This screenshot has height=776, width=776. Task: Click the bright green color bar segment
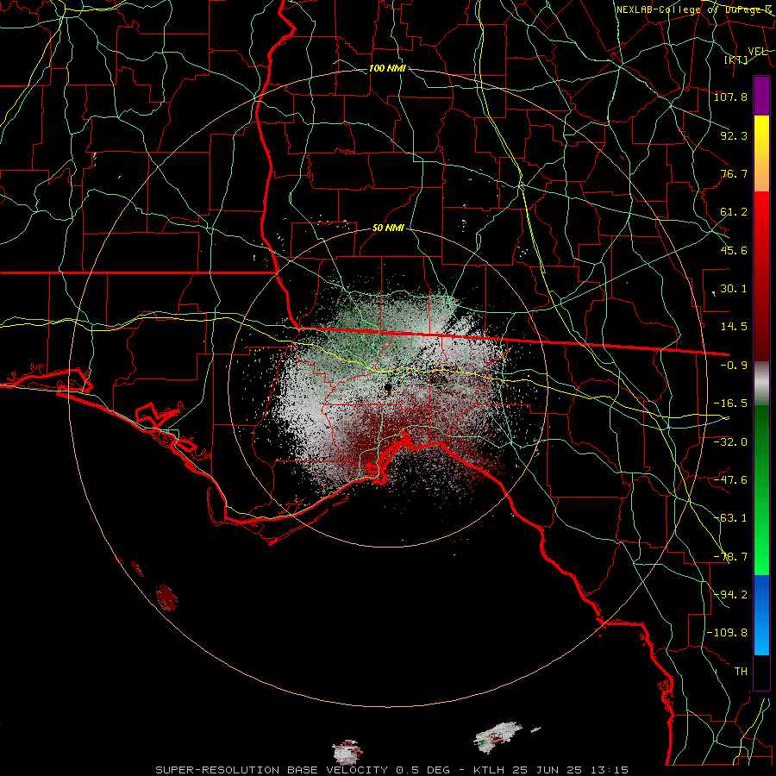[761, 490]
